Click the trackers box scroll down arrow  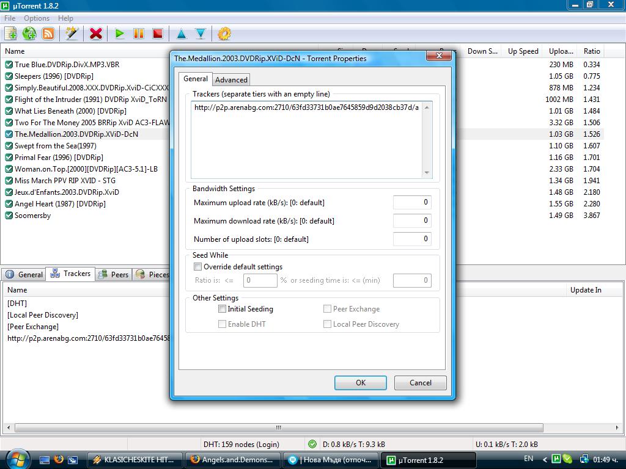coord(427,173)
